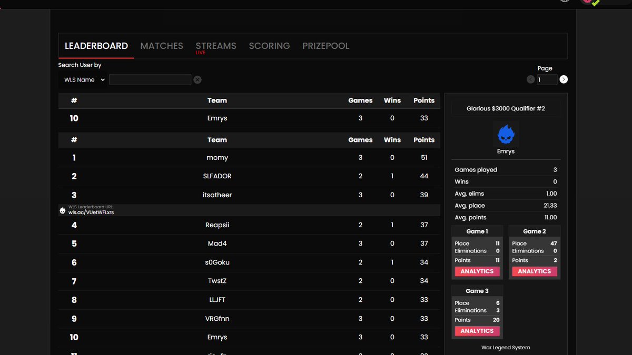This screenshot has height=355, width=632.
Task: Switch to the Leaderboard tab
Action: (96, 46)
